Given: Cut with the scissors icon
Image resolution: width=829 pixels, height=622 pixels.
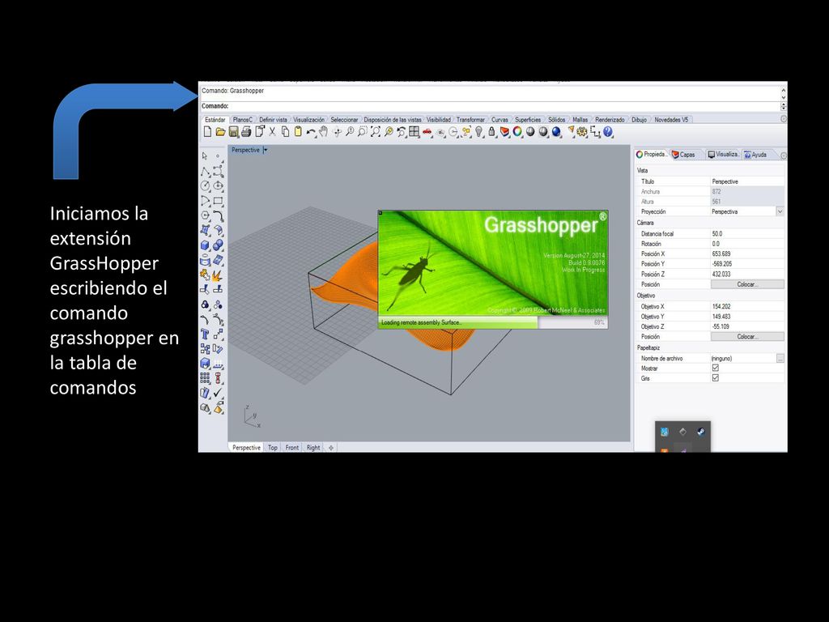Looking at the screenshot, I should pos(272,132).
